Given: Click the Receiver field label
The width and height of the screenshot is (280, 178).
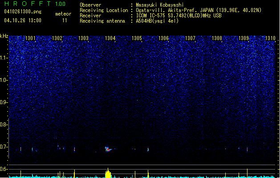Looking at the screenshot, I should click(x=90, y=16).
